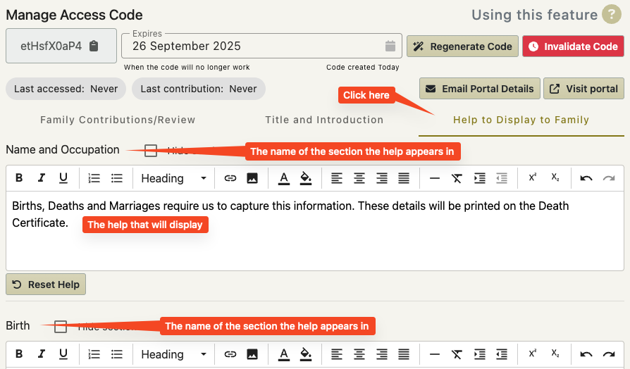This screenshot has height=369, width=630.
Task: Insert numbered list in Birth section editor
Action: coord(94,354)
